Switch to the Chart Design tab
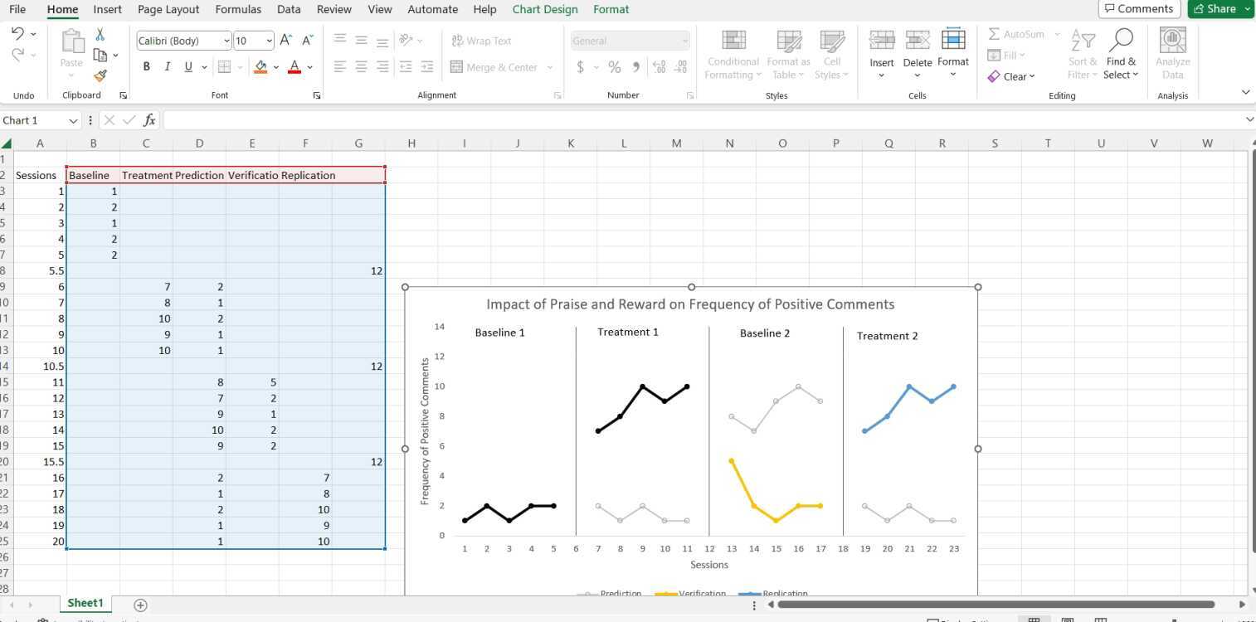1256x622 pixels. tap(544, 9)
